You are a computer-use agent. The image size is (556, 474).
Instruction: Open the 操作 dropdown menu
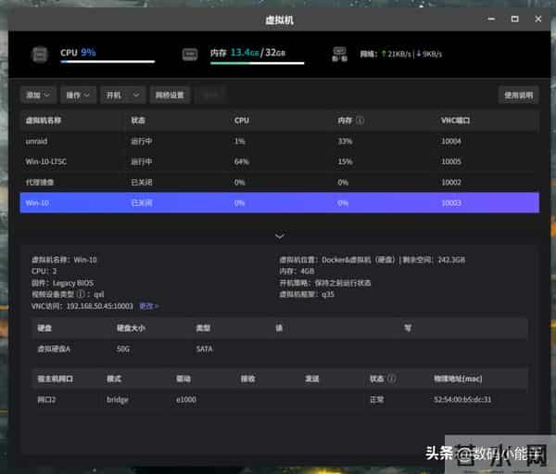[x=78, y=96]
